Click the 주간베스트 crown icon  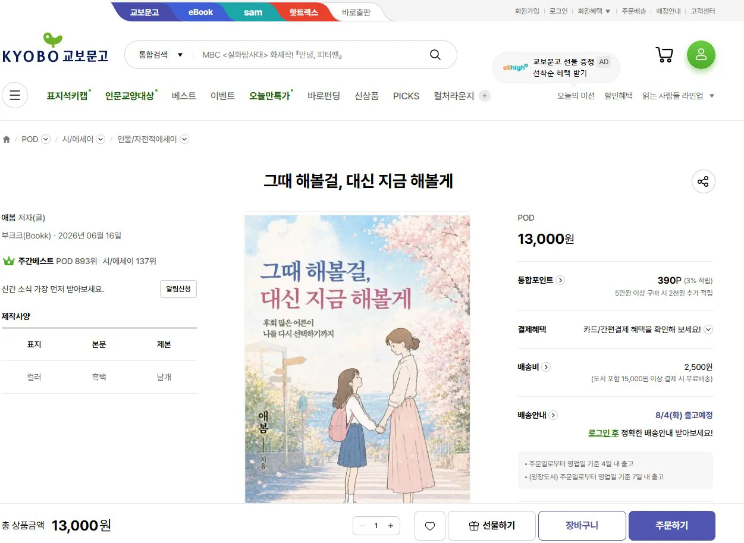click(9, 261)
